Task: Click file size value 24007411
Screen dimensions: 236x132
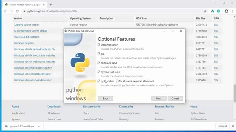Action: pyautogui.click(x=201, y=25)
